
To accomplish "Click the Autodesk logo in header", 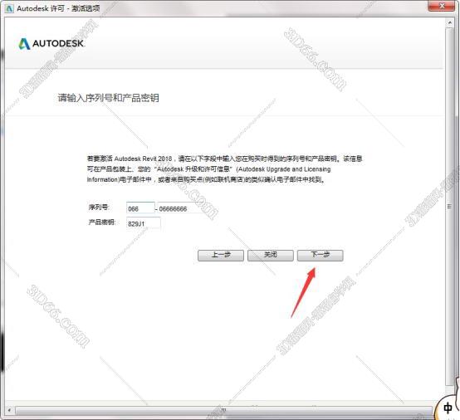I will (x=51, y=44).
